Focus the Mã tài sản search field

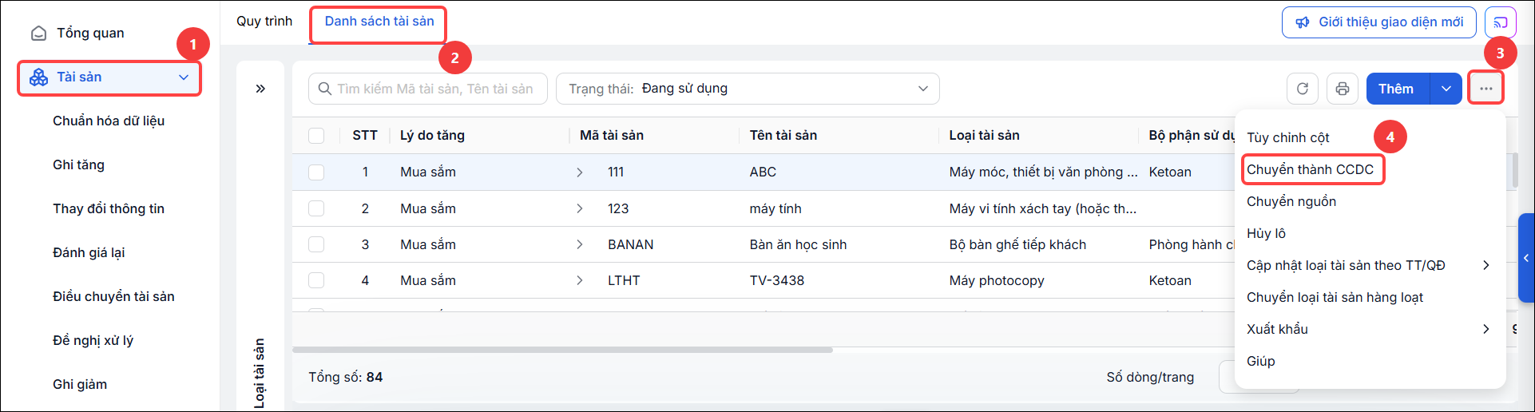pos(428,89)
